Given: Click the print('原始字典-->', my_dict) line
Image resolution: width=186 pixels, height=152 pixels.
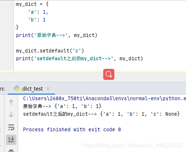Looking at the screenshot, I should [x=56, y=36].
